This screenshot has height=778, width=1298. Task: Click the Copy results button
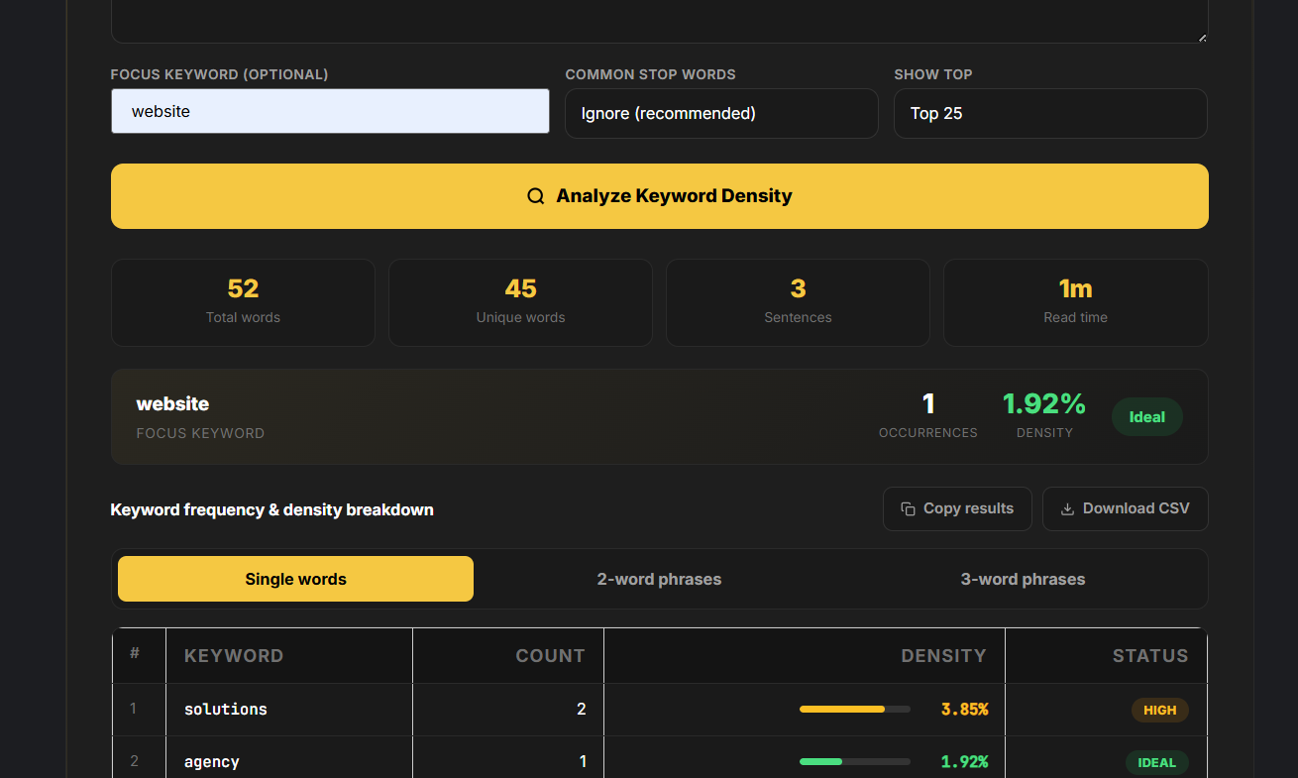coord(957,508)
